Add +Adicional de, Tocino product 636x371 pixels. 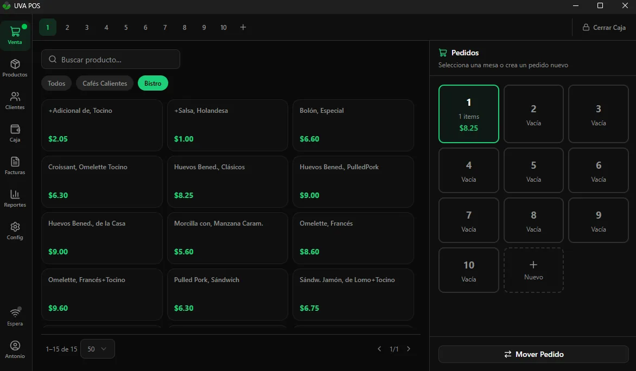[102, 125]
